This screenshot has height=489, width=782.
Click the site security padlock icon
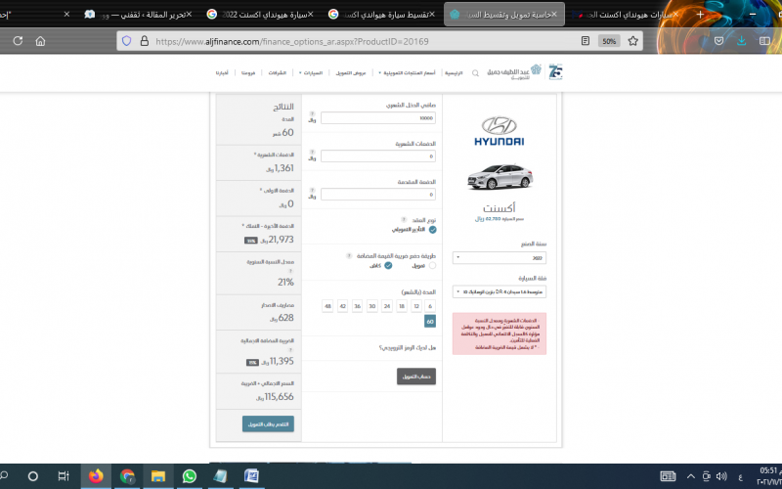point(144,41)
